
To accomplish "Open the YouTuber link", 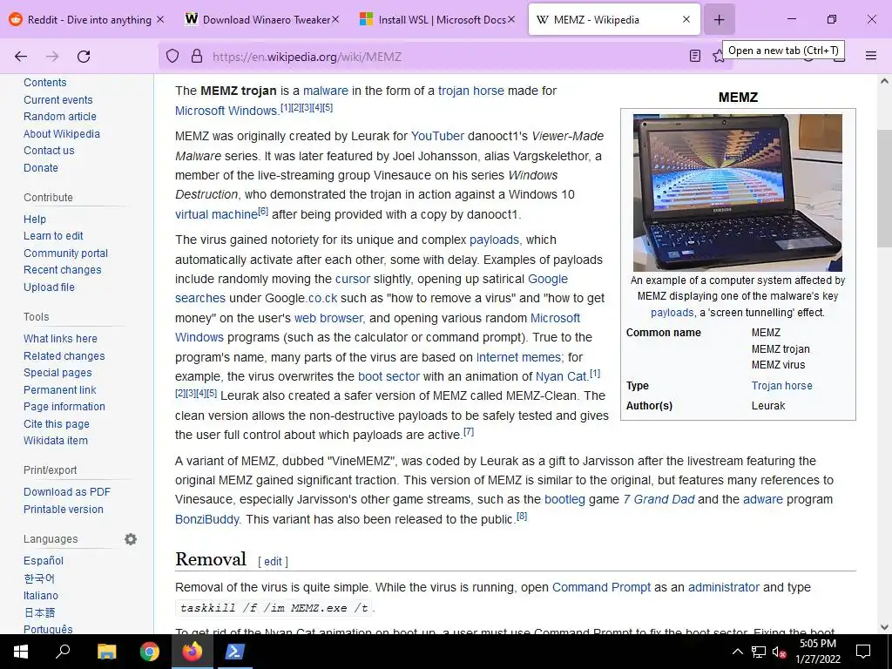I will pyautogui.click(x=437, y=136).
